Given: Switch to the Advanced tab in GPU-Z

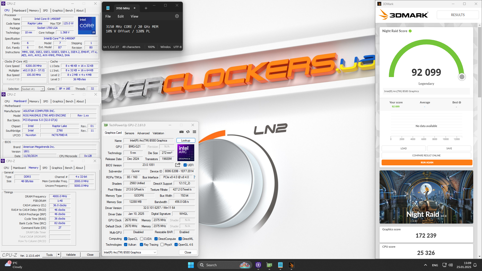Looking at the screenshot, I should click(143, 133).
